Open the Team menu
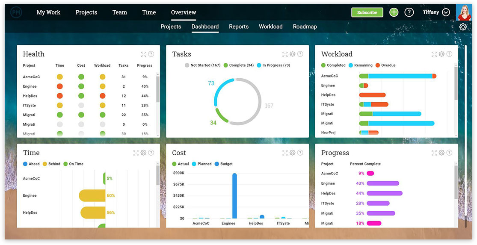Image resolution: width=477 pixels, height=245 pixels. point(119,12)
